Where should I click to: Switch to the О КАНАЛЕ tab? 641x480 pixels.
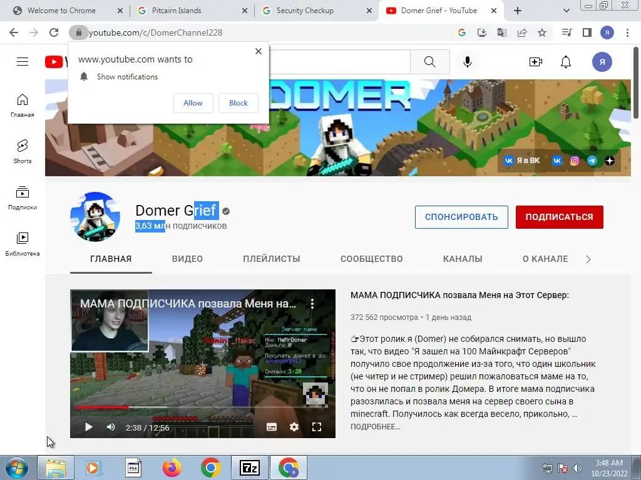click(x=545, y=259)
